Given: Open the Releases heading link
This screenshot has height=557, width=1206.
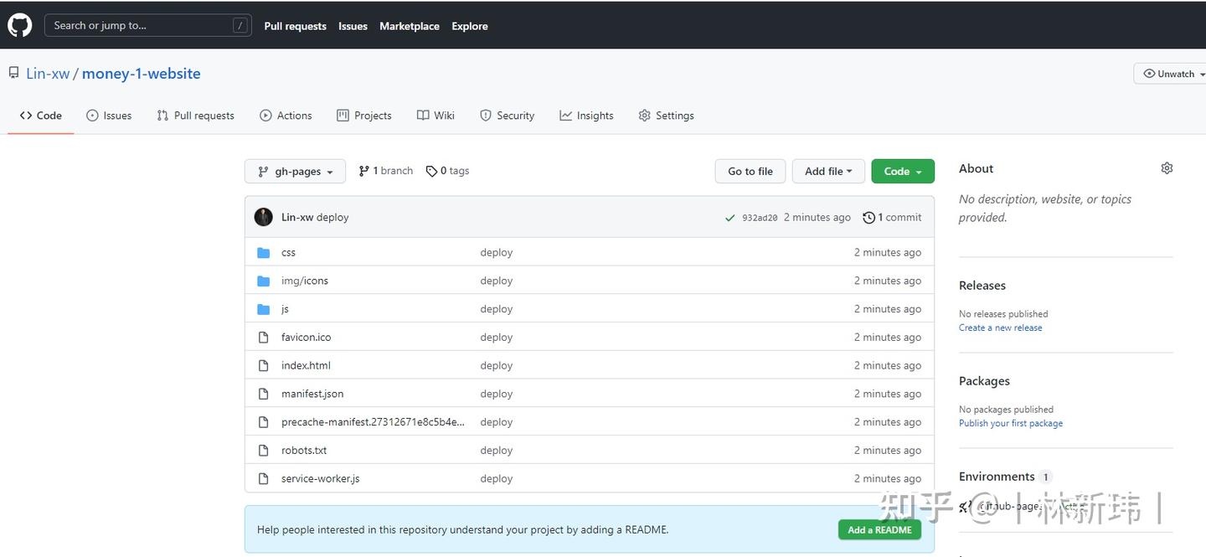Looking at the screenshot, I should pyautogui.click(x=982, y=286).
